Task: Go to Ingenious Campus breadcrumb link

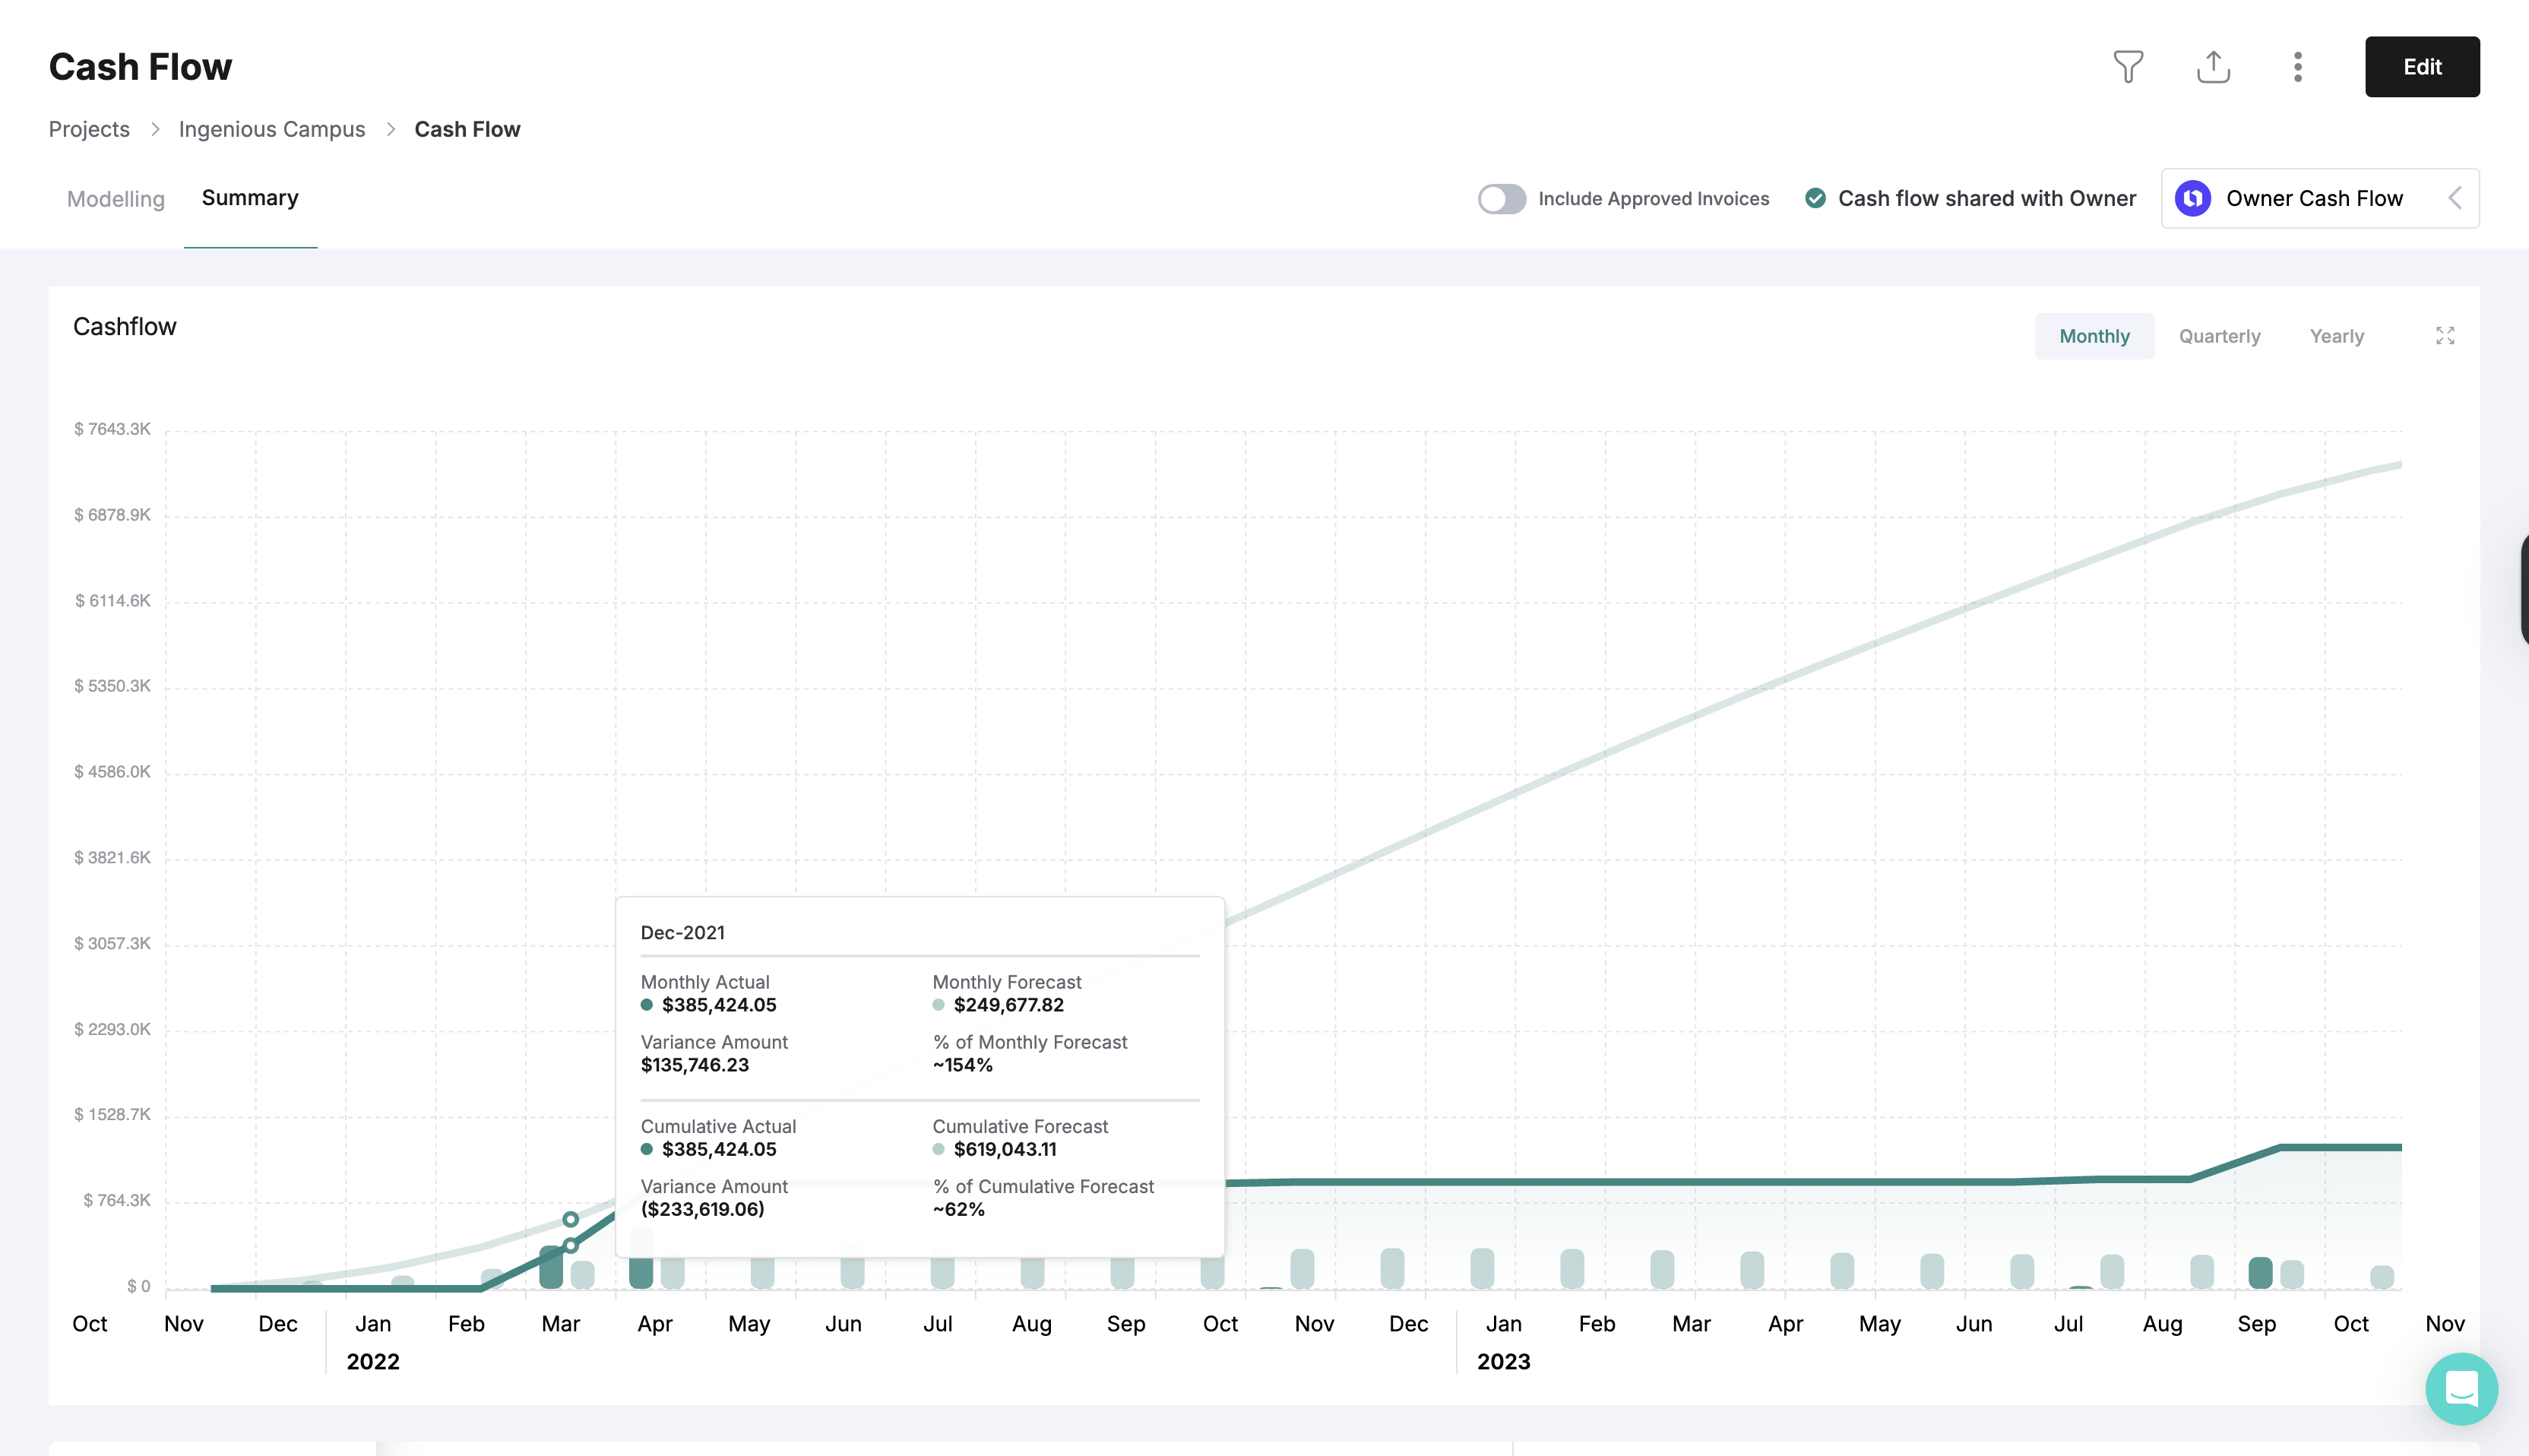Action: [x=272, y=129]
